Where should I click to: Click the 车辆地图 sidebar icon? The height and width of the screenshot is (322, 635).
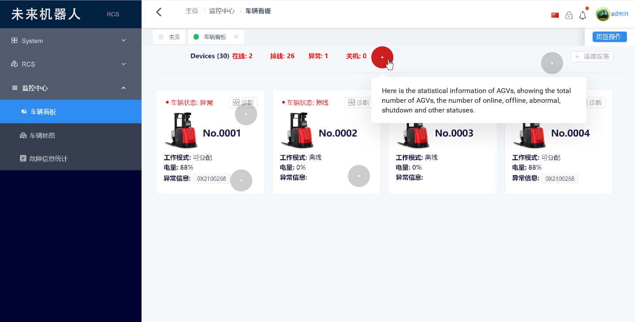(23, 135)
